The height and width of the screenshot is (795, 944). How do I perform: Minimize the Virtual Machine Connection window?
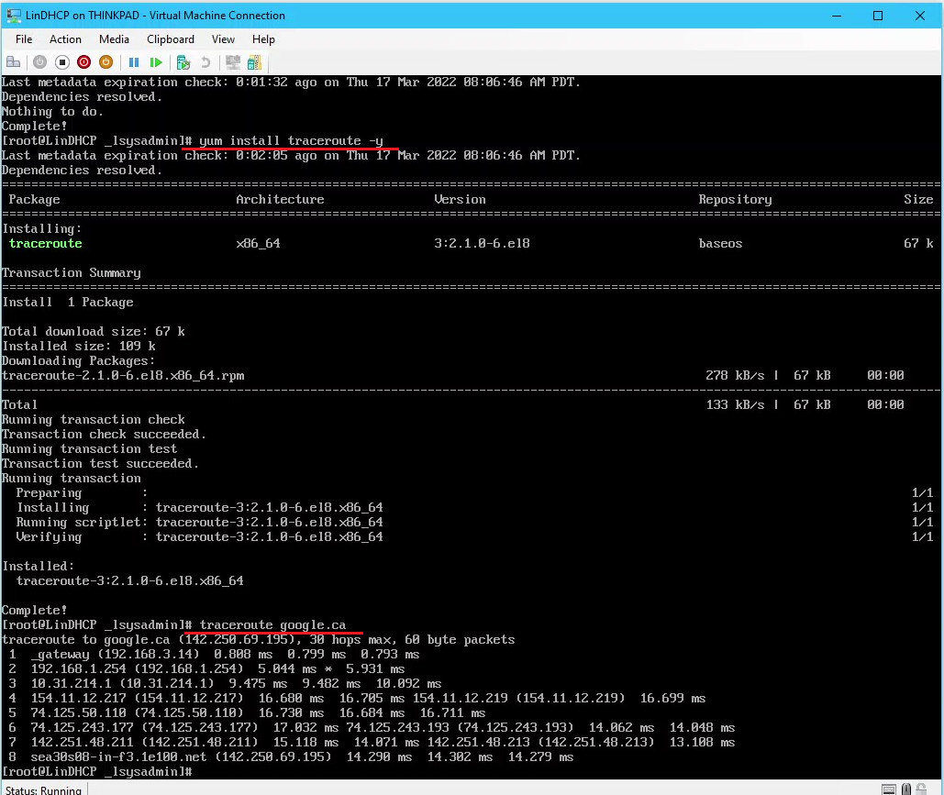click(837, 16)
